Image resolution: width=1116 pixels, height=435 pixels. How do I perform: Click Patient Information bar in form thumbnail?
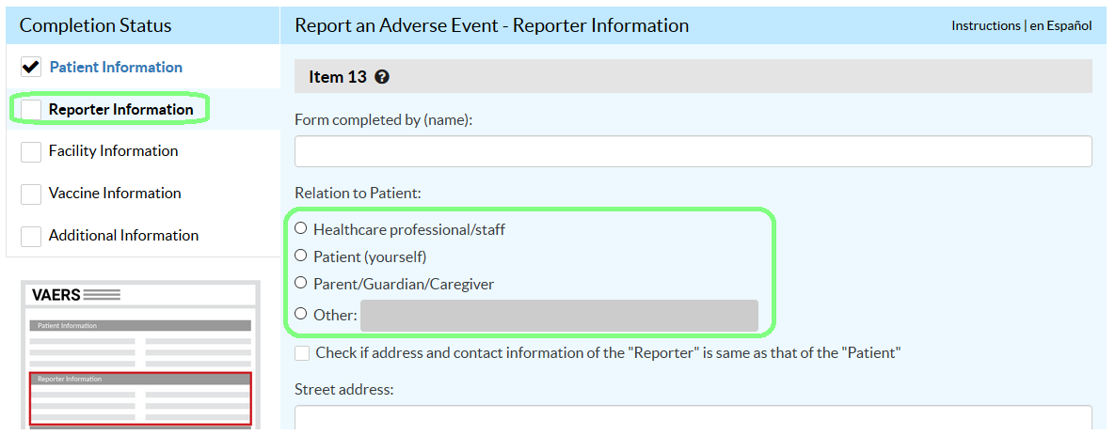coord(140,325)
